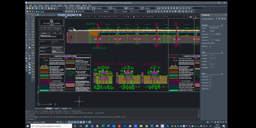Click the Dimension Style icon in styles toolbar

(110, 8)
